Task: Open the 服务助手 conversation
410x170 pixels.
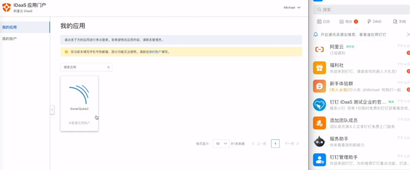Action: (x=359, y=142)
